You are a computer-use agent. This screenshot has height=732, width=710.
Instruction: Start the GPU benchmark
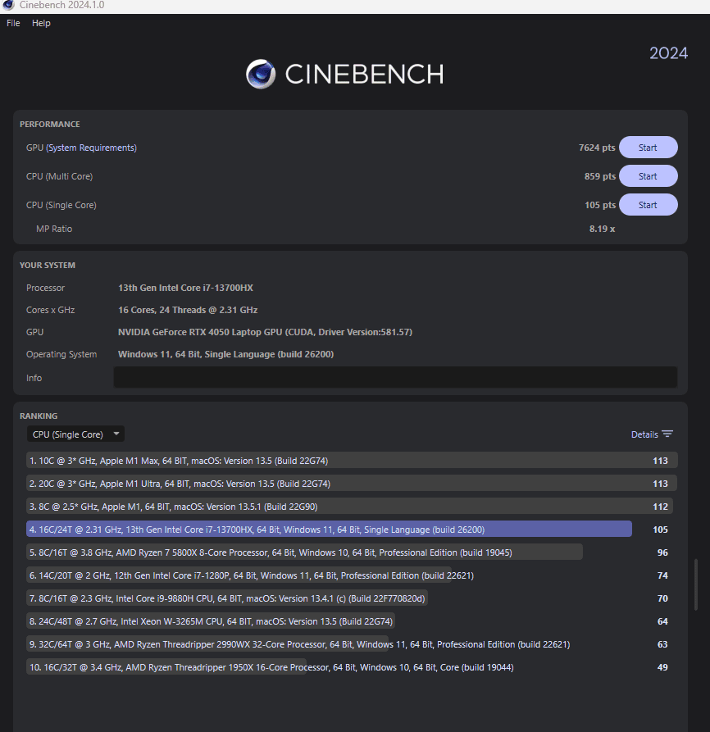pyautogui.click(x=648, y=148)
